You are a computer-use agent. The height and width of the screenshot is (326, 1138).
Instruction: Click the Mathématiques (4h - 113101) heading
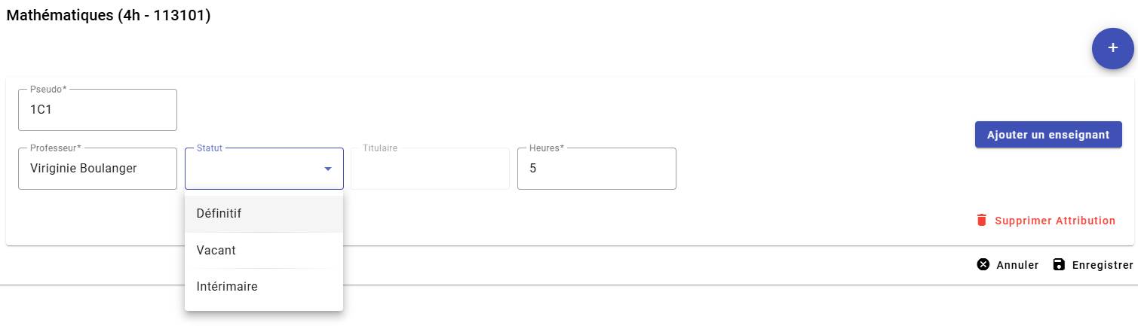pos(108,16)
